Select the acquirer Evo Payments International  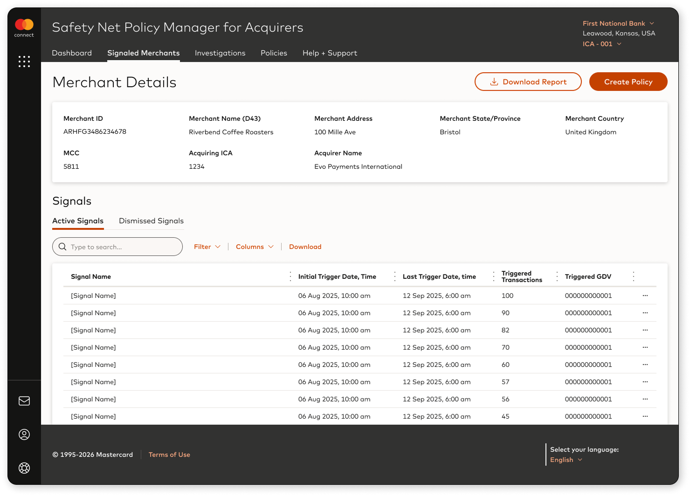pos(358,166)
